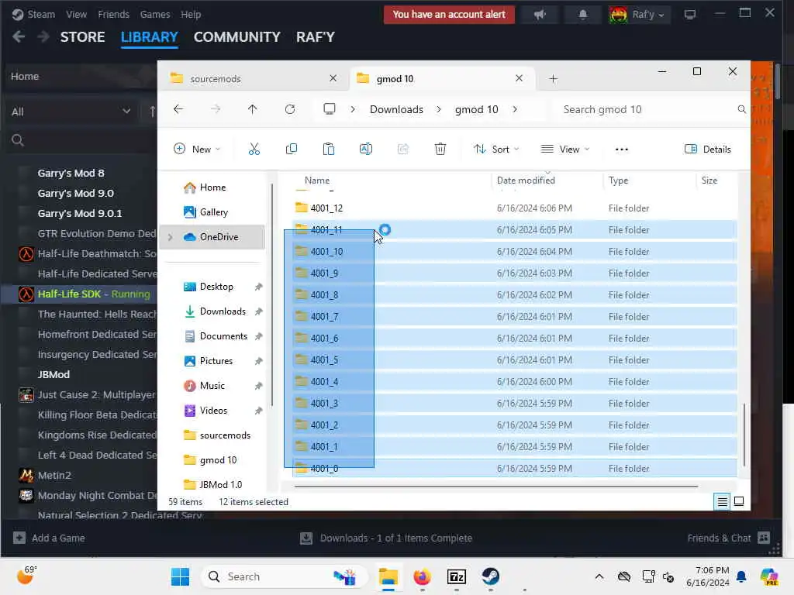The height and width of the screenshot is (595, 794).
Task: Click the Share icon in Explorer toolbar
Action: (403, 150)
